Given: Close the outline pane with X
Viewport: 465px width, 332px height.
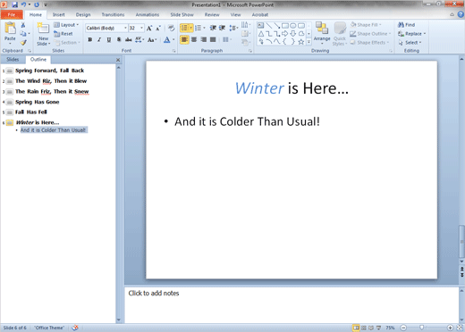Looking at the screenshot, I should pos(118,60).
